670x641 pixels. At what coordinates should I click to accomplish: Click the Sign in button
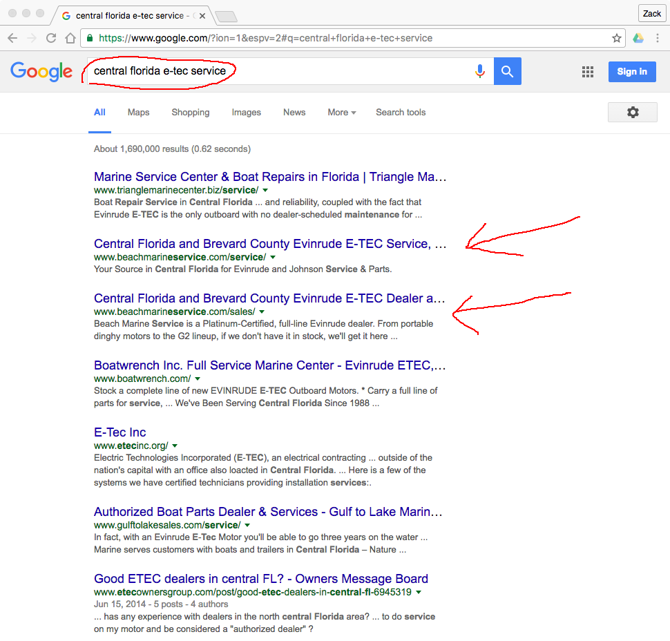click(632, 72)
